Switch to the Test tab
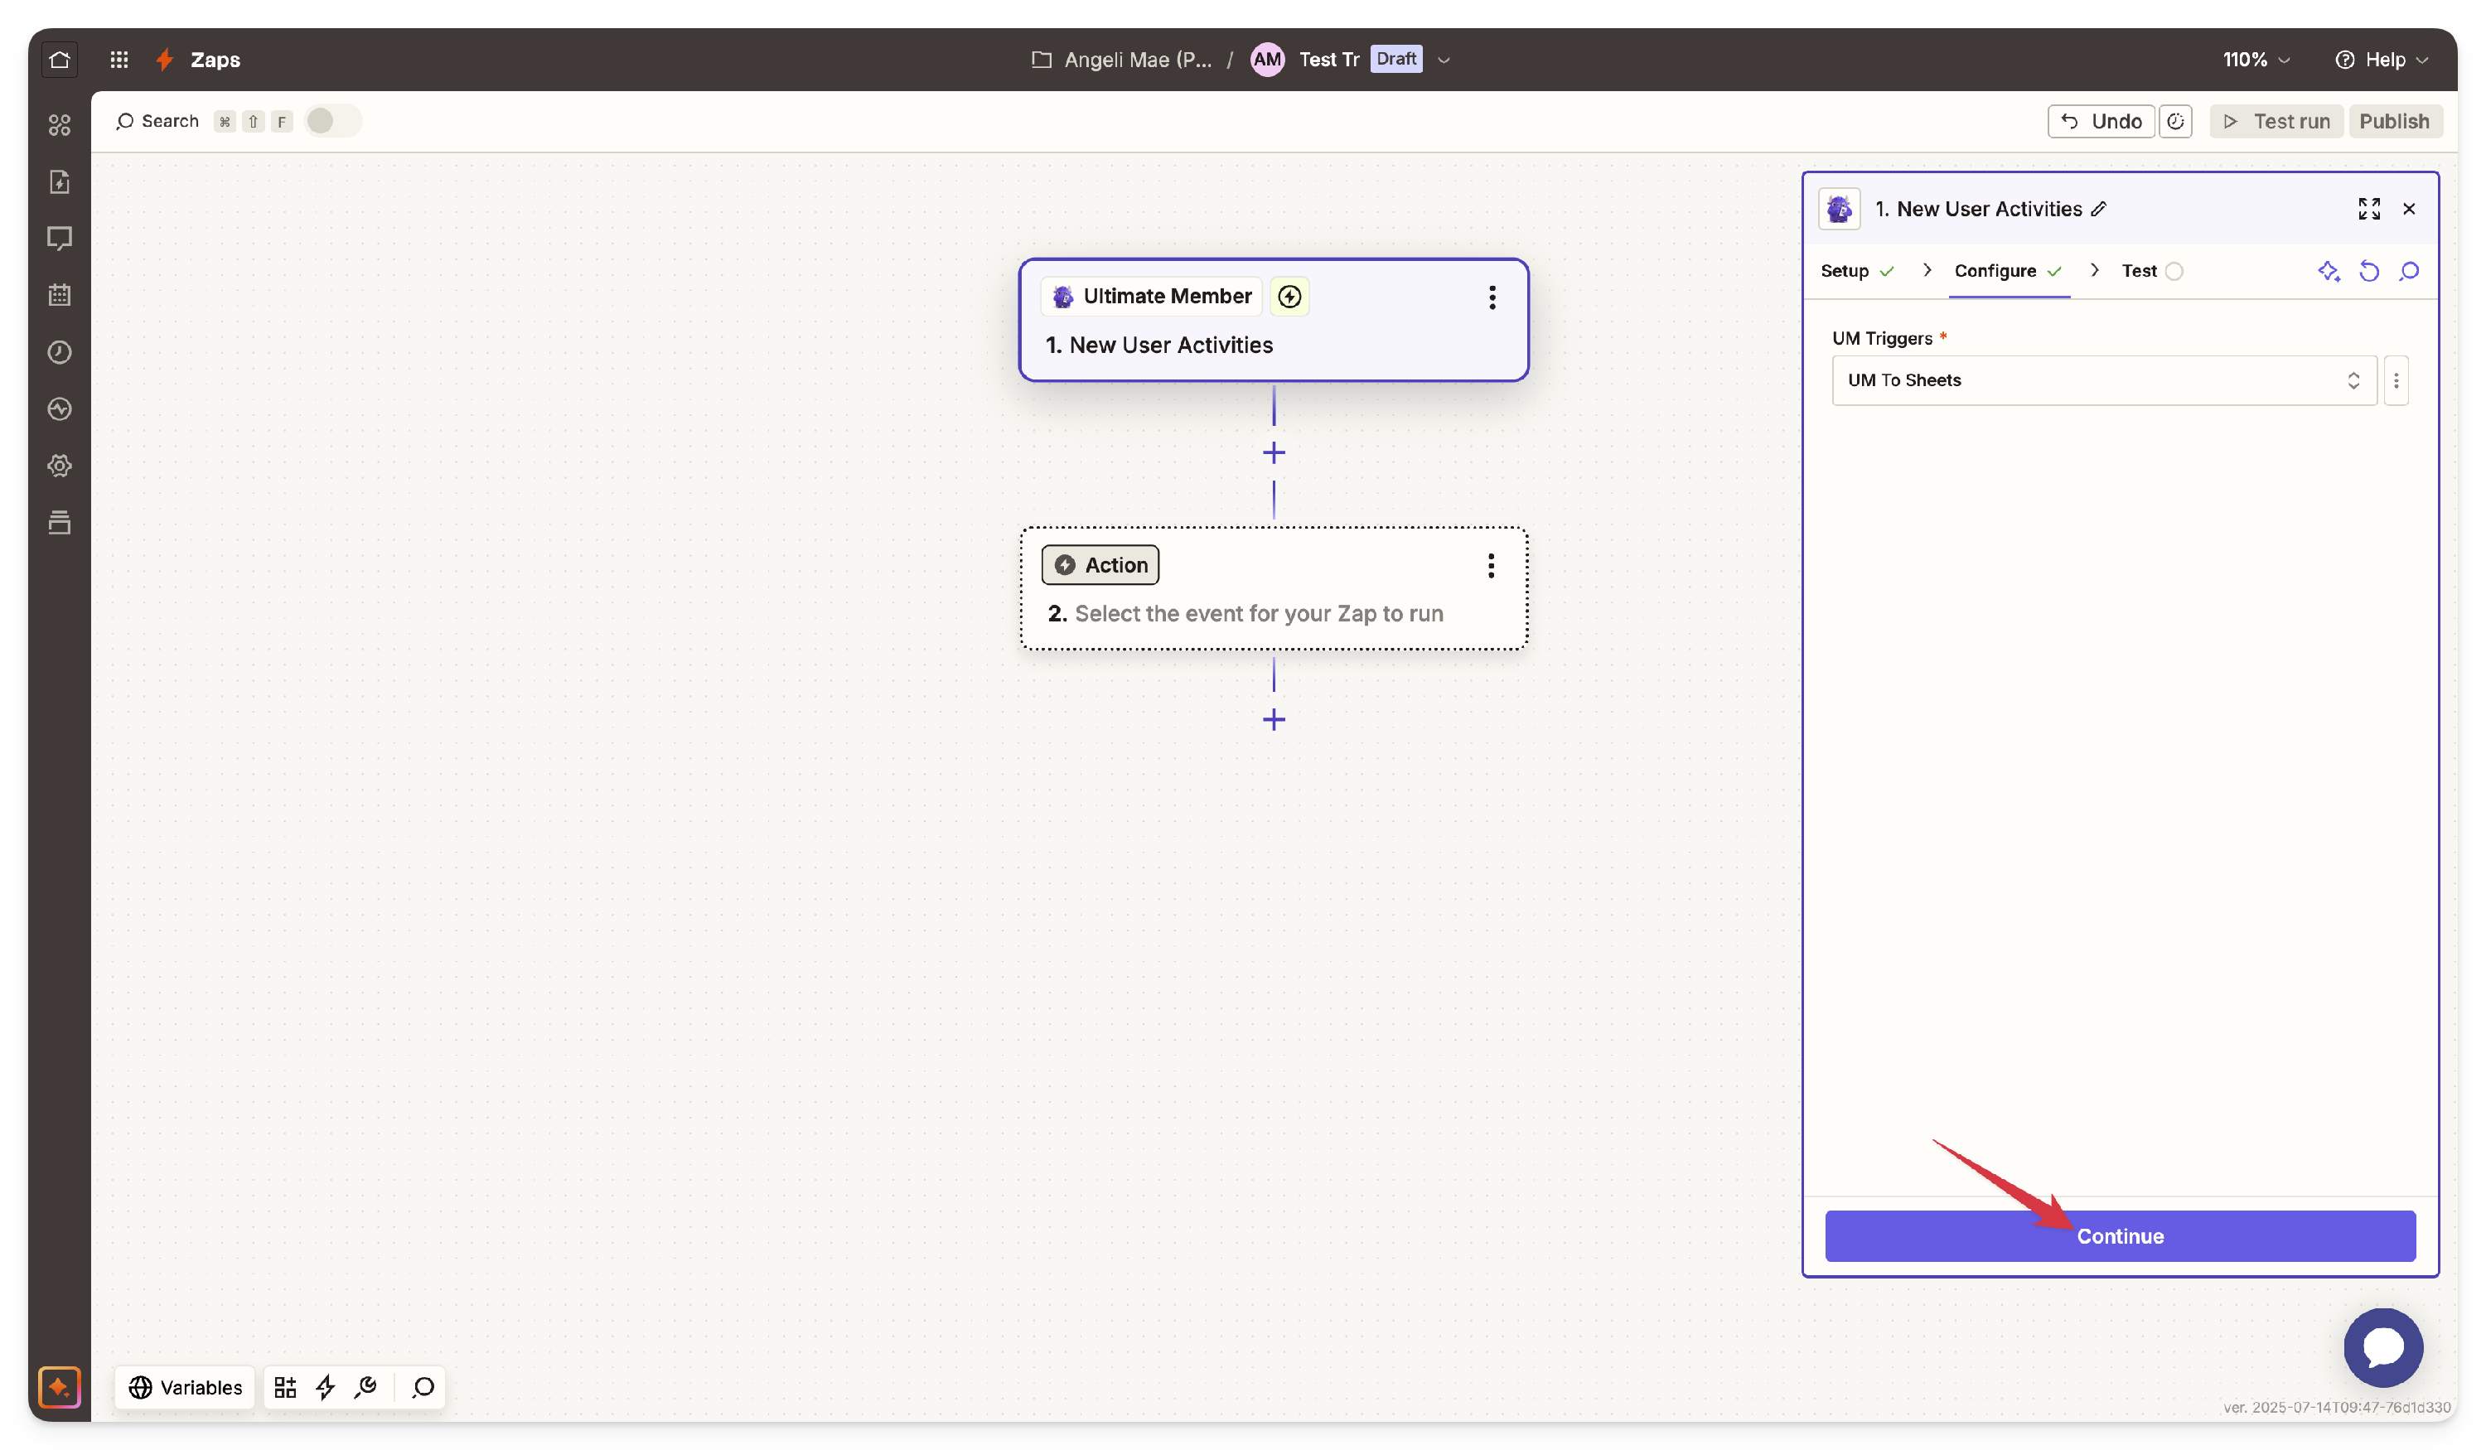This screenshot has width=2486, height=1450. [x=2151, y=271]
